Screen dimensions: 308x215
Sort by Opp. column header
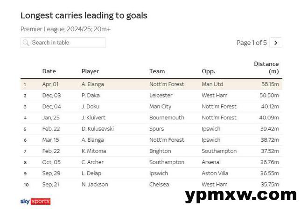(x=208, y=71)
